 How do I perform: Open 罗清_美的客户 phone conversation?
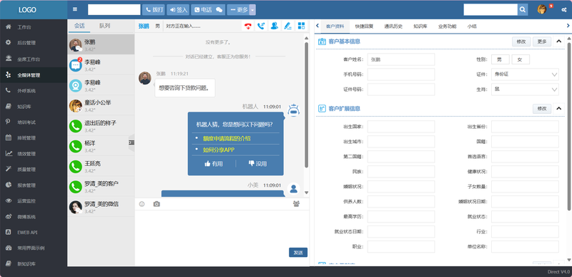101,187
